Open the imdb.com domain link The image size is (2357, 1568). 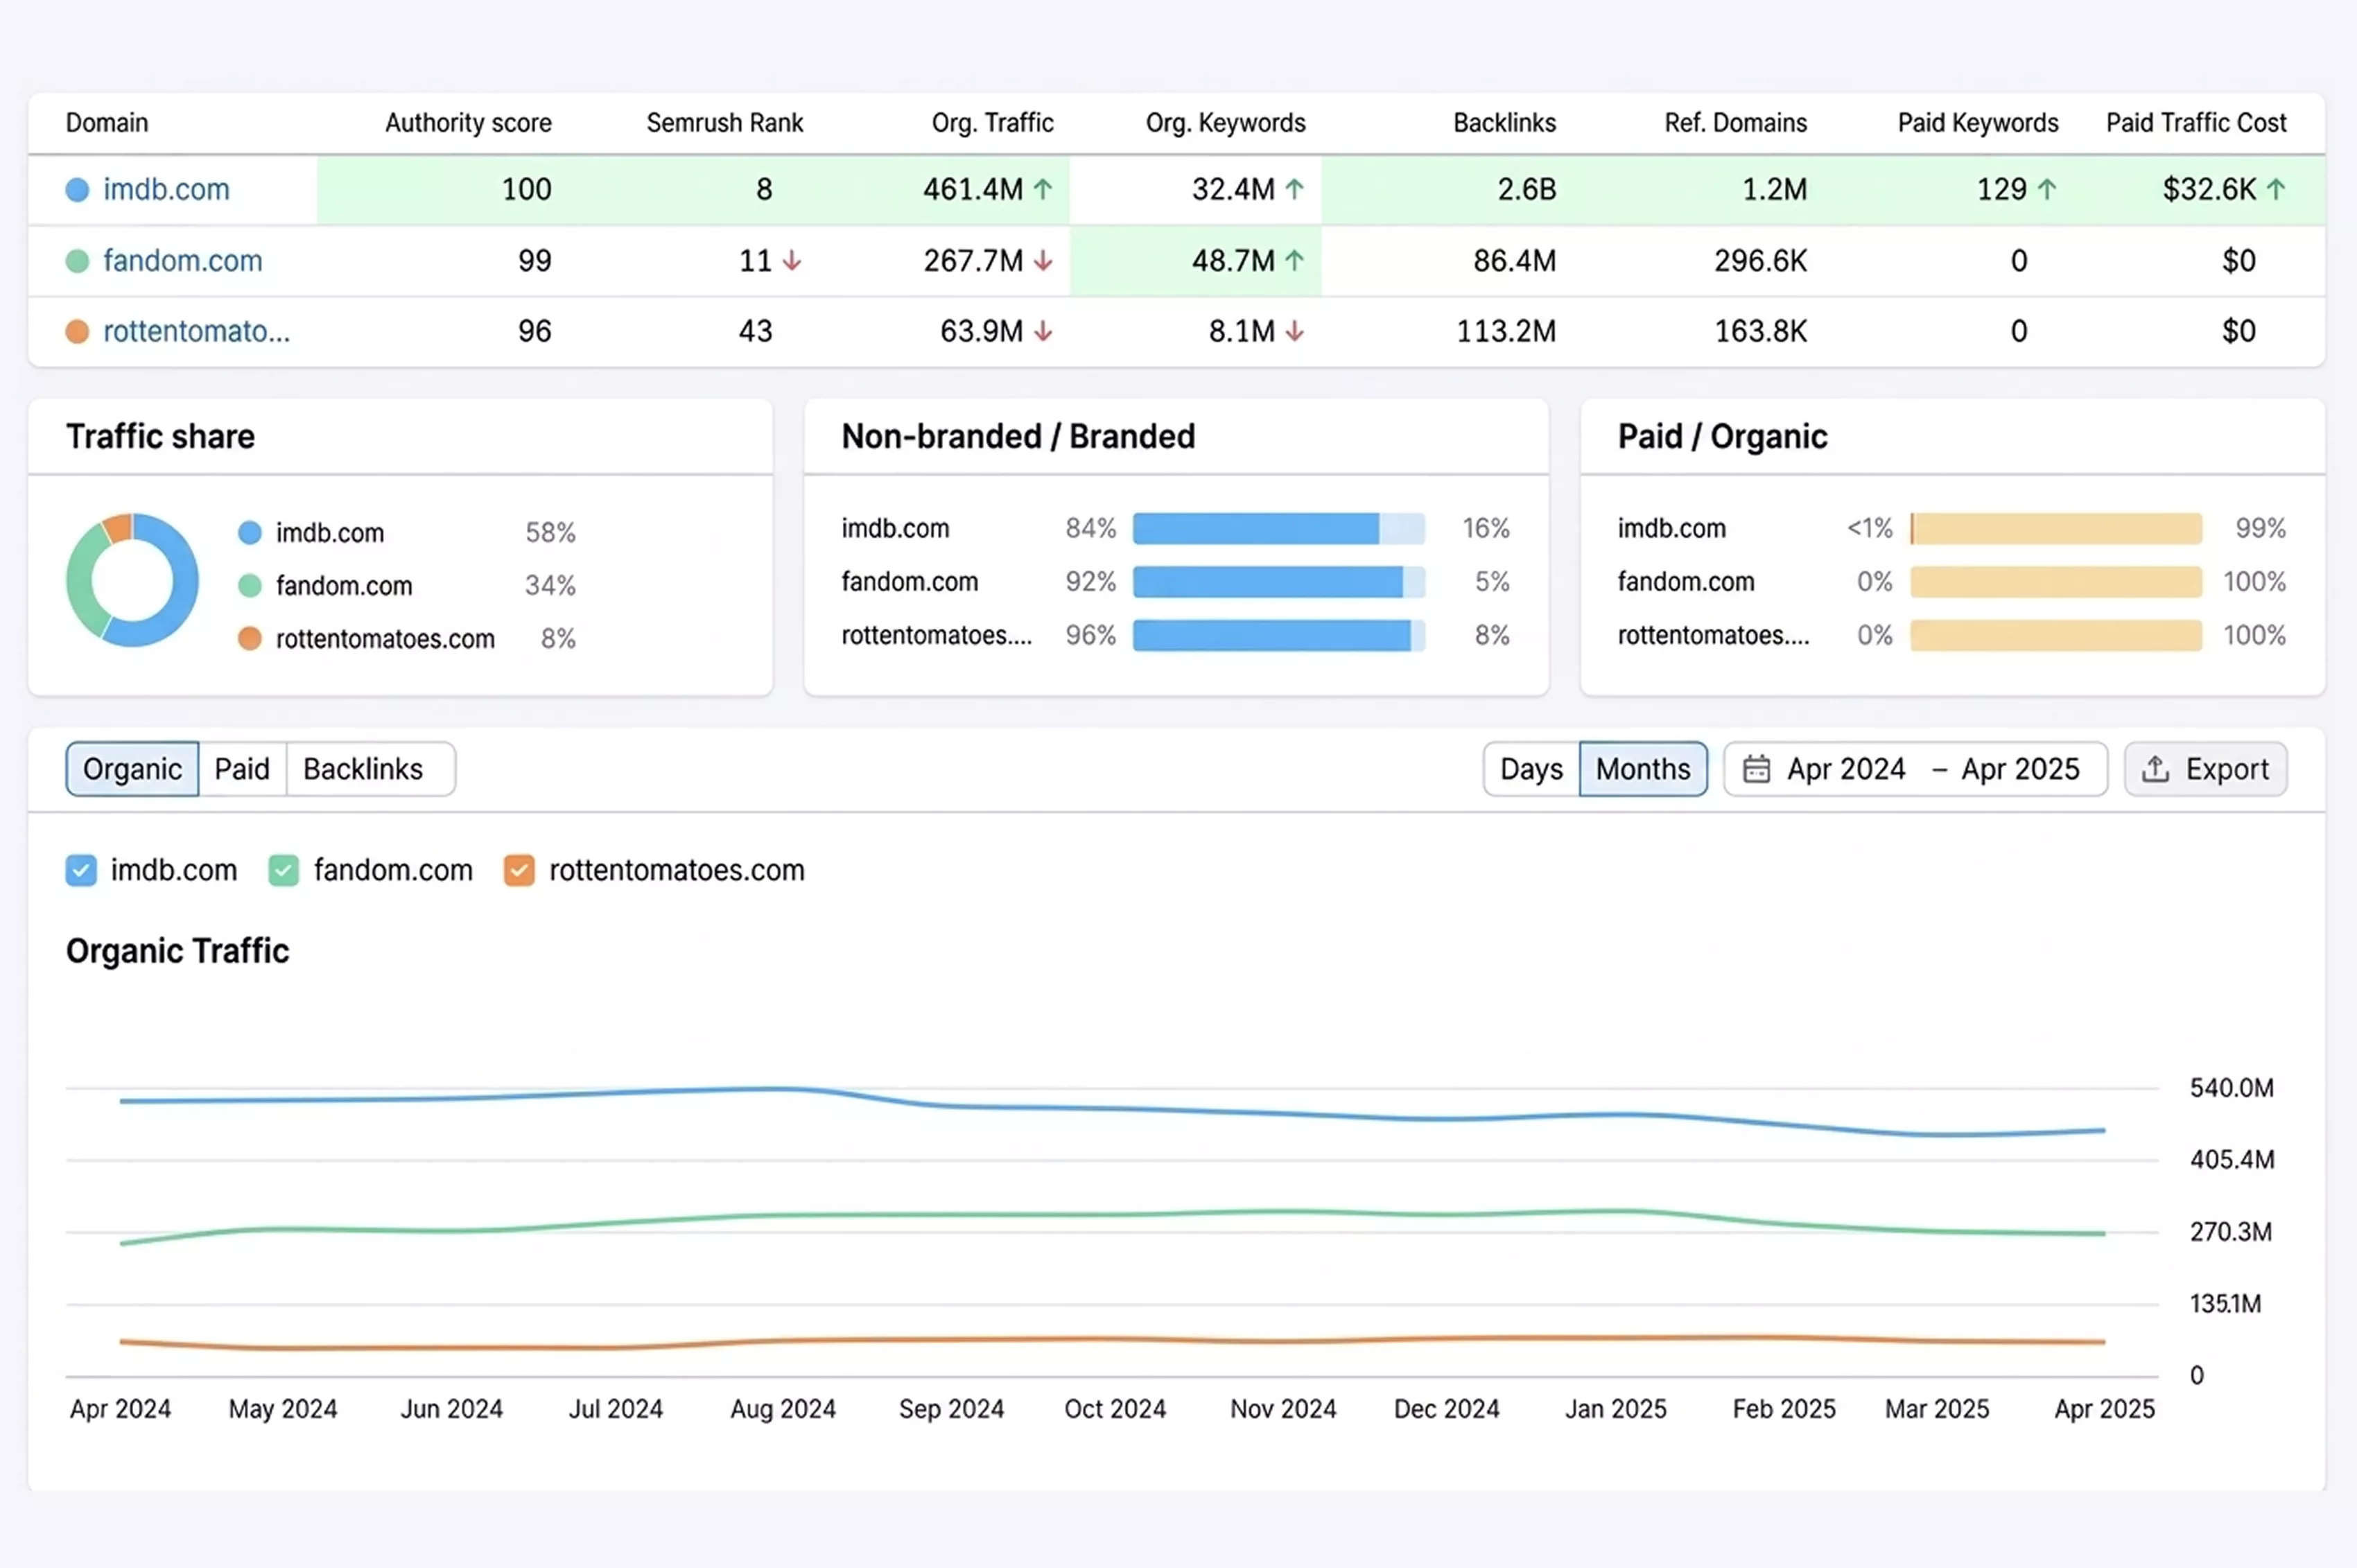tap(166, 189)
